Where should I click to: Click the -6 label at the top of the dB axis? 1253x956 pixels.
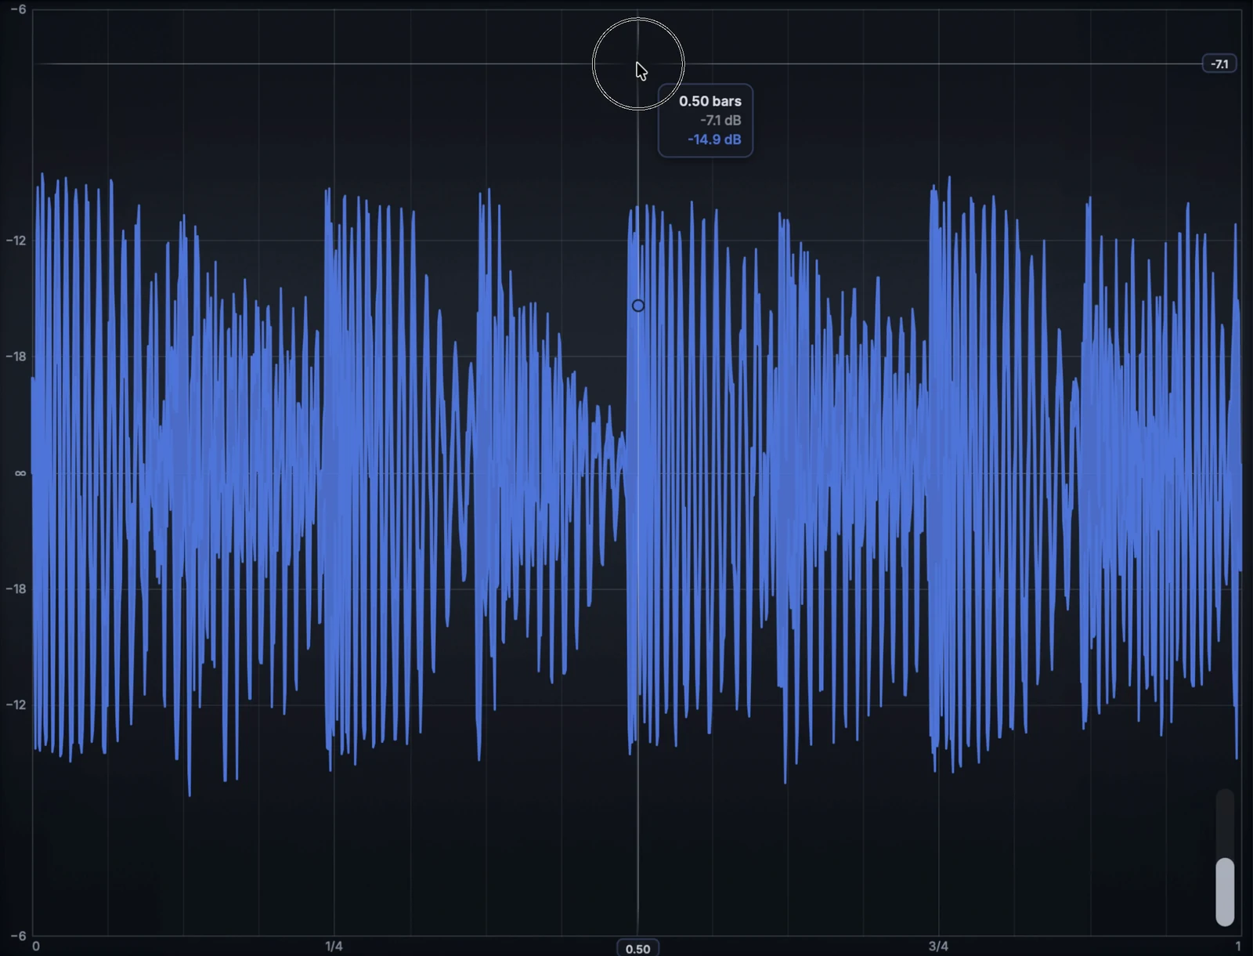point(19,9)
